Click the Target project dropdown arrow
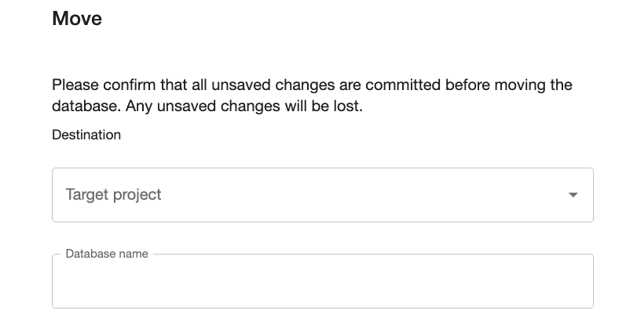 tap(573, 195)
